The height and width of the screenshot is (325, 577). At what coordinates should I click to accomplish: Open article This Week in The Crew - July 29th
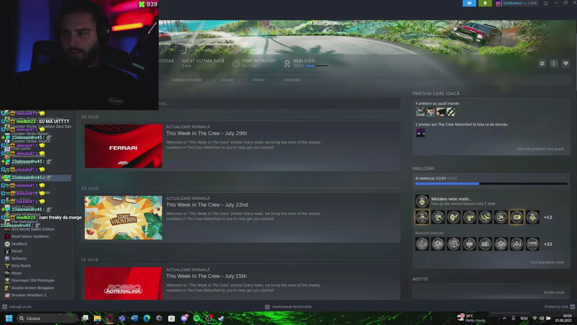206,133
